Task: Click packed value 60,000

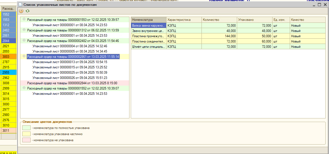Action: pos(254,41)
